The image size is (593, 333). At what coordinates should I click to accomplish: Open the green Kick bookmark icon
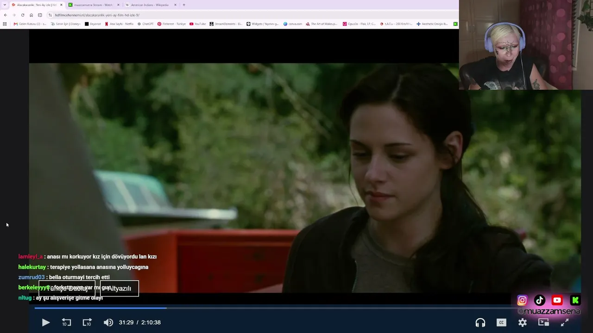455,24
